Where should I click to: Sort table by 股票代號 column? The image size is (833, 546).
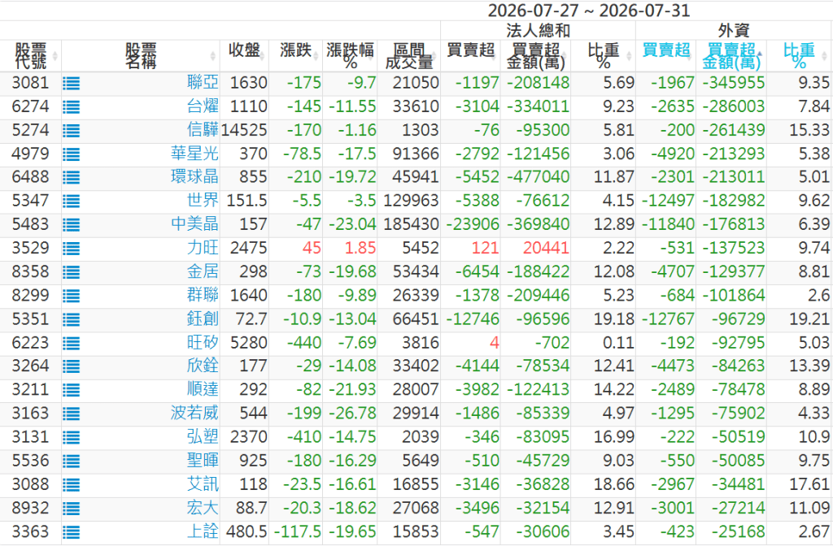pos(30,56)
